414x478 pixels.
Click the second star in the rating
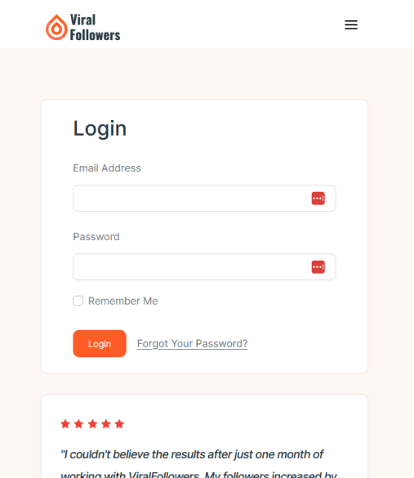79,424
